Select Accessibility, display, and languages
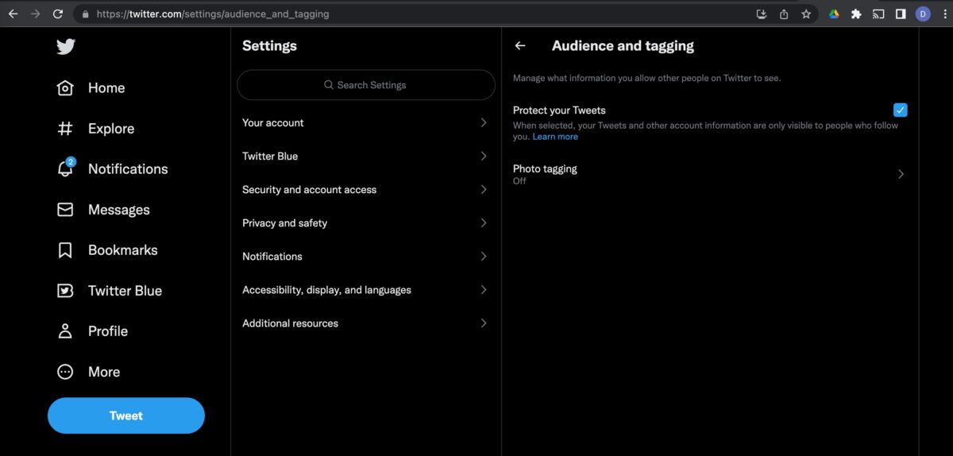 tap(366, 289)
